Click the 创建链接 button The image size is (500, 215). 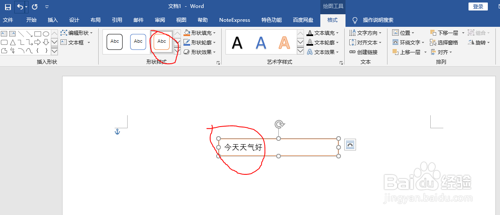coord(364,52)
